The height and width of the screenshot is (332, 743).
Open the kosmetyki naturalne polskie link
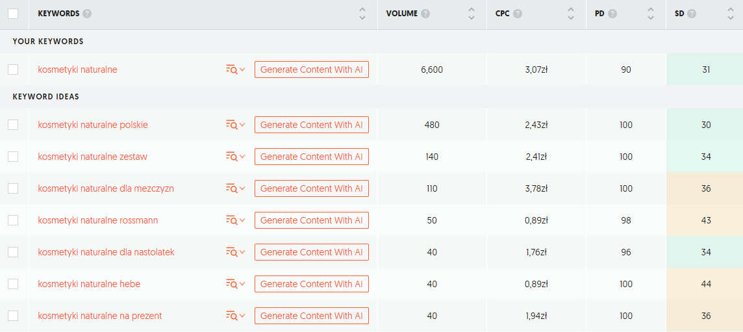click(x=93, y=125)
